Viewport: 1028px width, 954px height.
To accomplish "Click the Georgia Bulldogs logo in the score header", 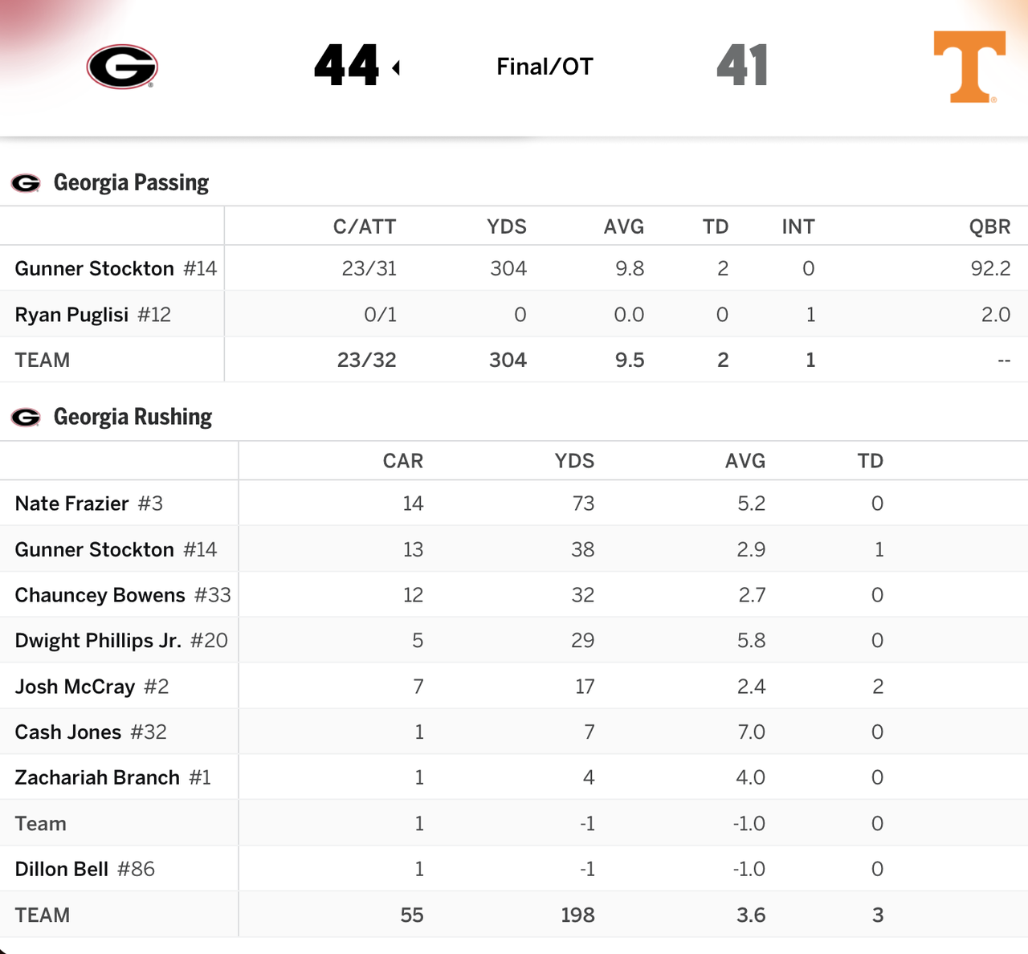I will coord(122,67).
